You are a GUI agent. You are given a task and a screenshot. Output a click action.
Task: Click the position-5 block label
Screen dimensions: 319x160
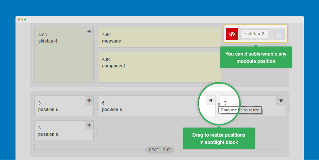(48, 109)
